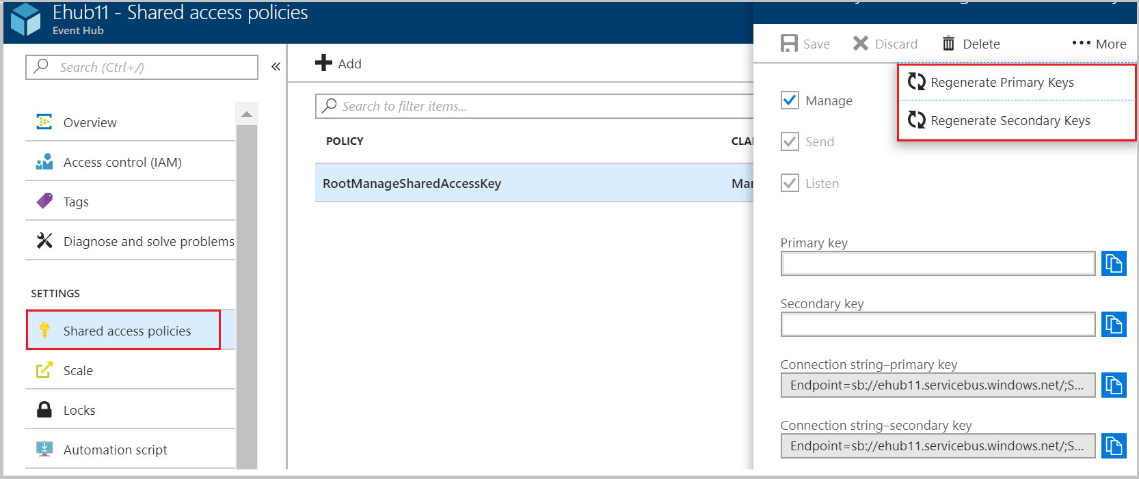Click the Primary key text field
The image size is (1139, 479).
(x=938, y=264)
